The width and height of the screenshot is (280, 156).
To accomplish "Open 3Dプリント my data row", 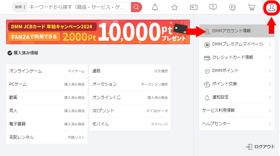I will pos(130,111).
